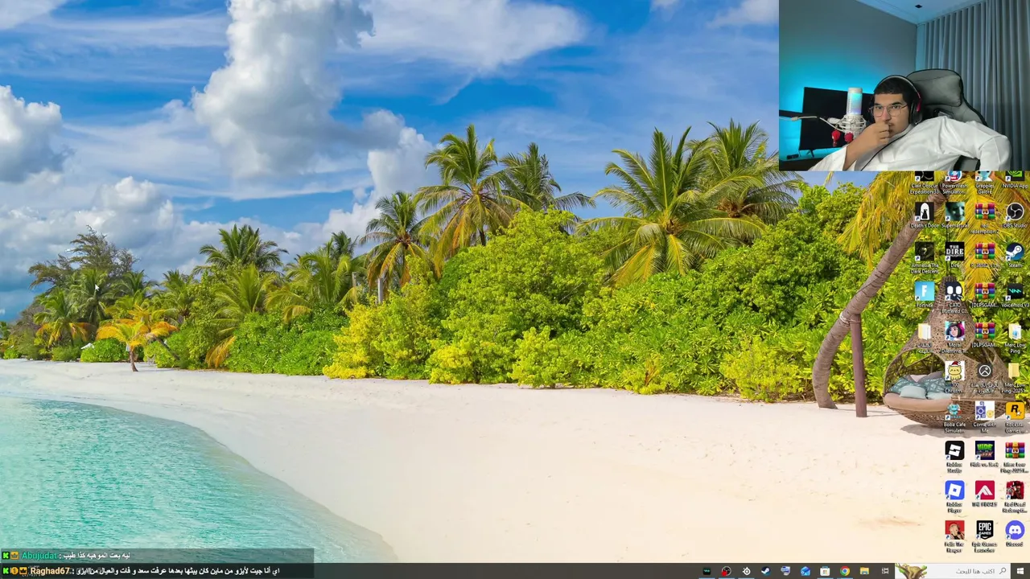This screenshot has height=579, width=1030.
Task: Open the Dire game shortcut
Action: (x=954, y=255)
